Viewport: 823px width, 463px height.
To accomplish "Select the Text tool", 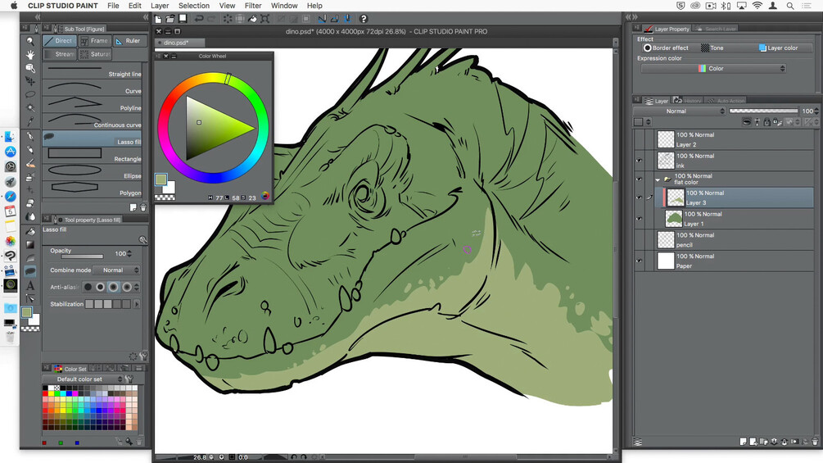I will pos(30,285).
